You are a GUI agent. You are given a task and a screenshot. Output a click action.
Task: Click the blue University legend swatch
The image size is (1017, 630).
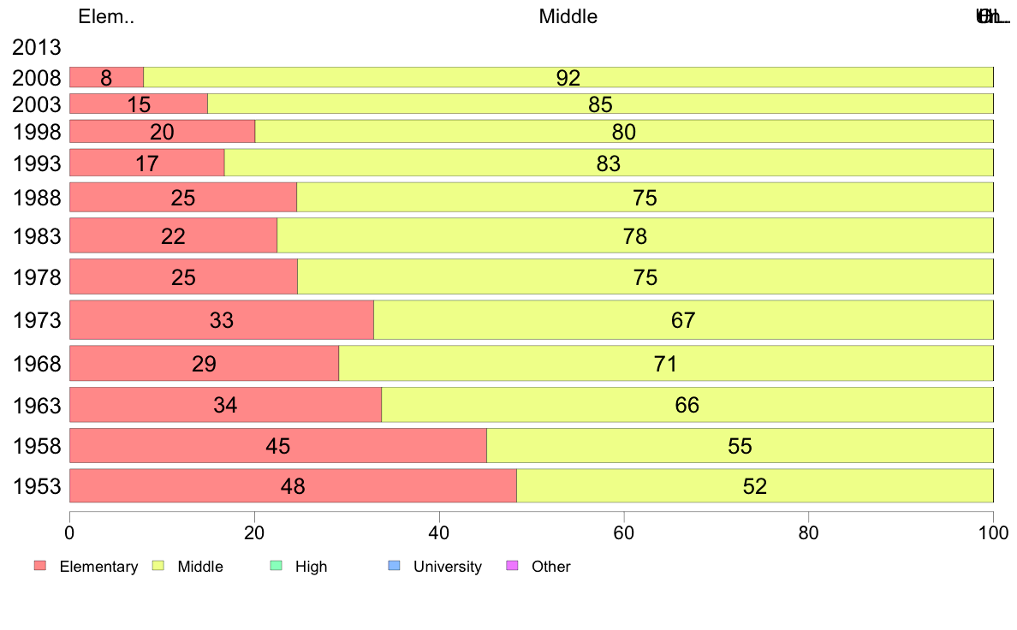click(x=394, y=566)
